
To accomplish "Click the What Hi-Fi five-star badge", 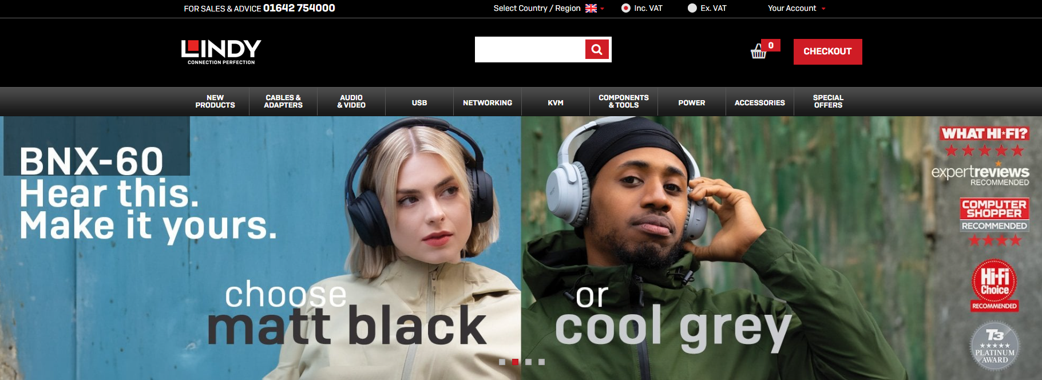I will 984,141.
